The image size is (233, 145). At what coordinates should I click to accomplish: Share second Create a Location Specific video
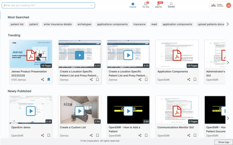point(140,79)
